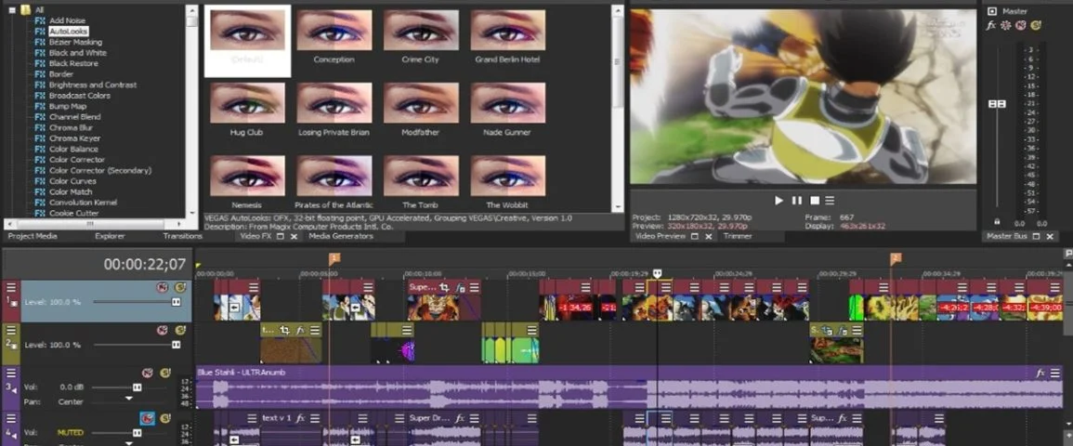Screen dimensions: 1073x446
Task: Open the Blue Stahl audio event menu
Action: click(x=1055, y=373)
